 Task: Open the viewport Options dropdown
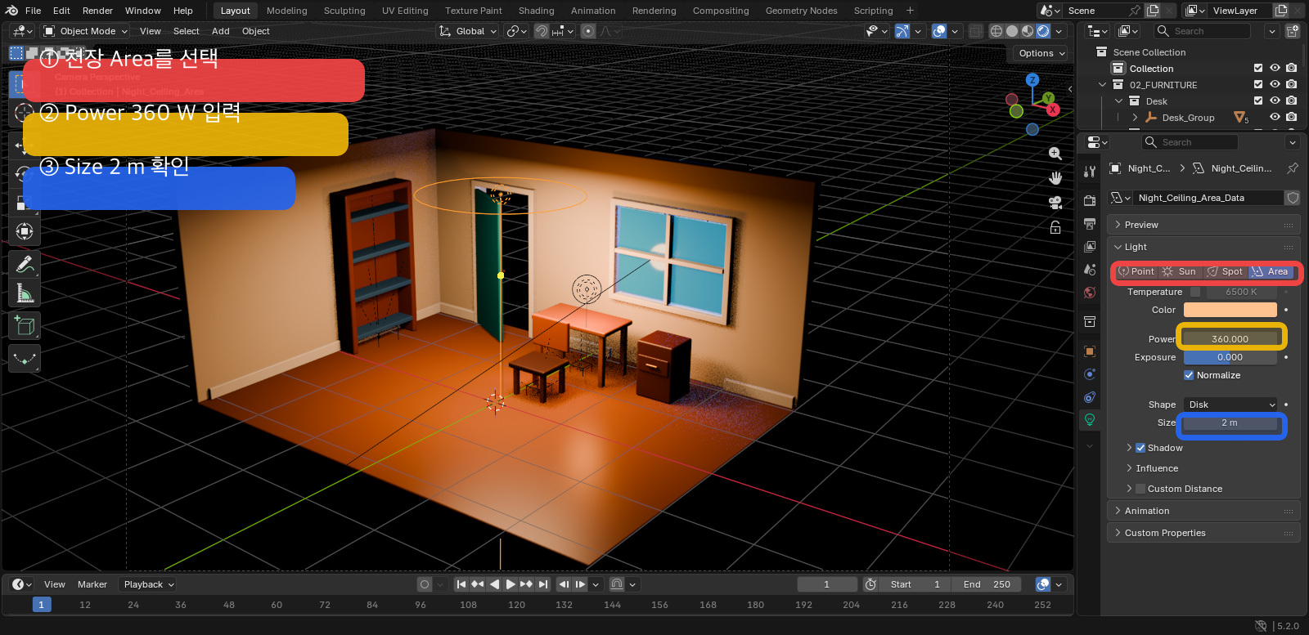coord(1041,53)
